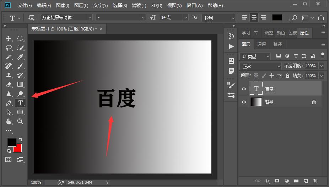Select the Clone Stamp tool
The width and height of the screenshot is (329, 187).
[x=9, y=75]
